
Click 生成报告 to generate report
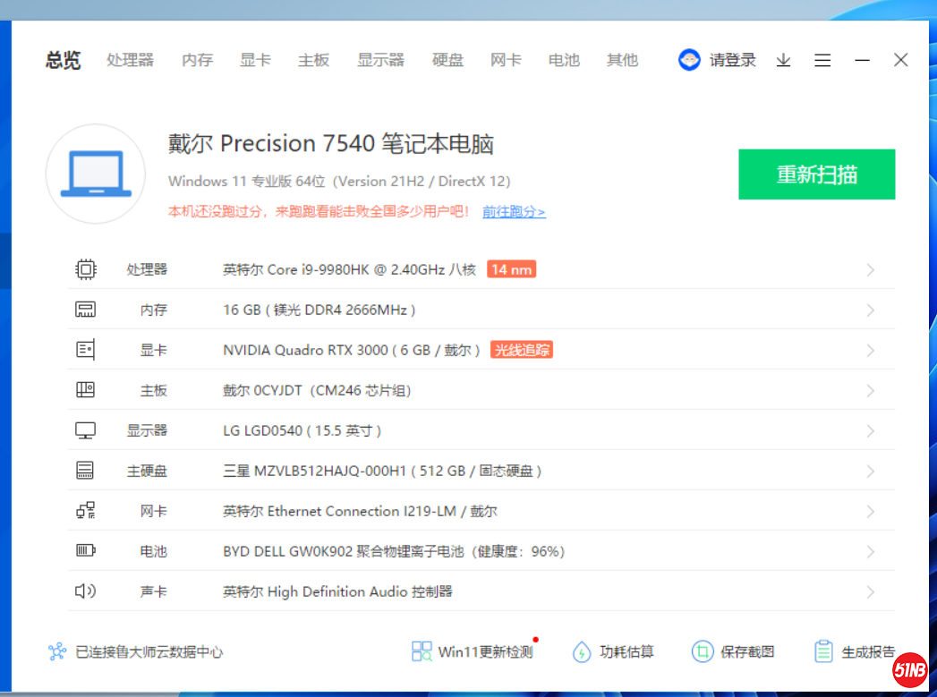tap(855, 651)
